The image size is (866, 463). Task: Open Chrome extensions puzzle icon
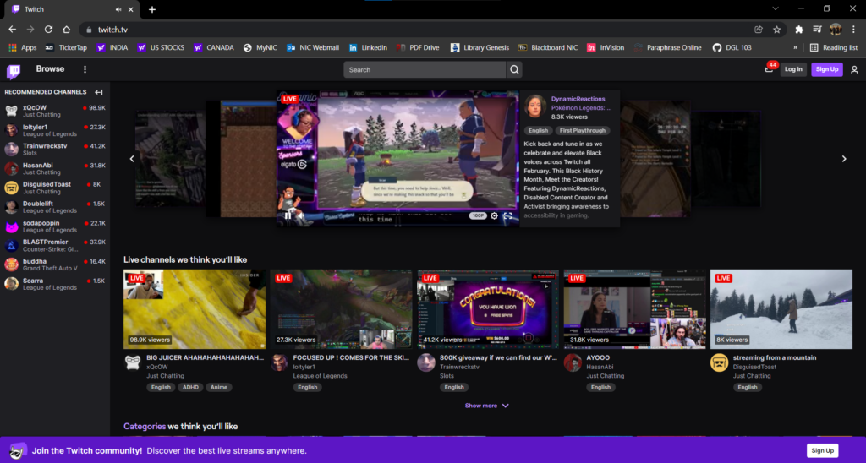799,30
